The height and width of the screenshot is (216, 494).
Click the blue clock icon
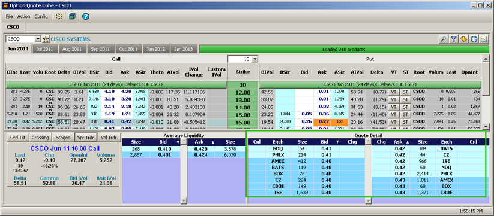[474, 39]
